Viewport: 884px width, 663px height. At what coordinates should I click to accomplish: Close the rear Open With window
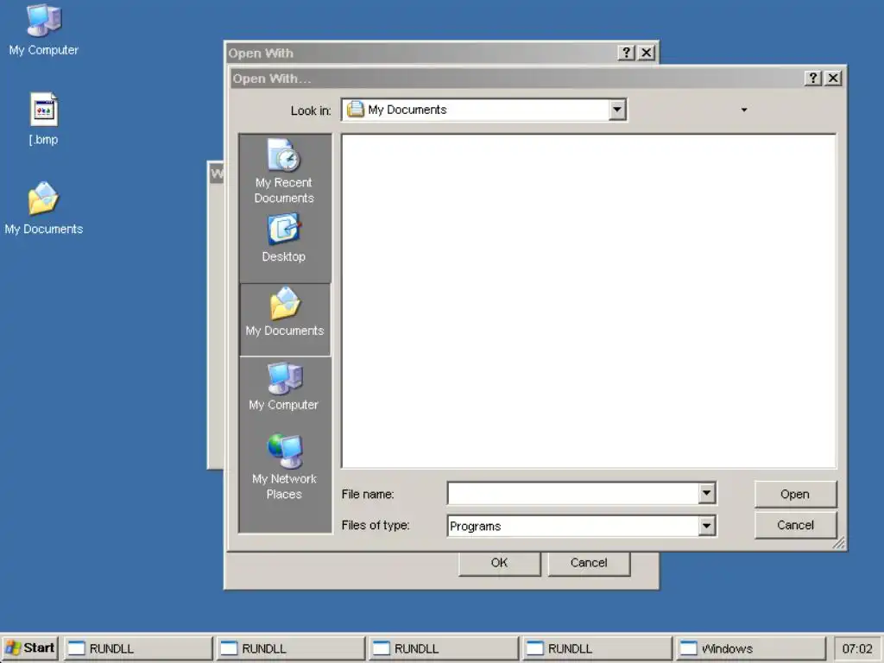click(646, 53)
